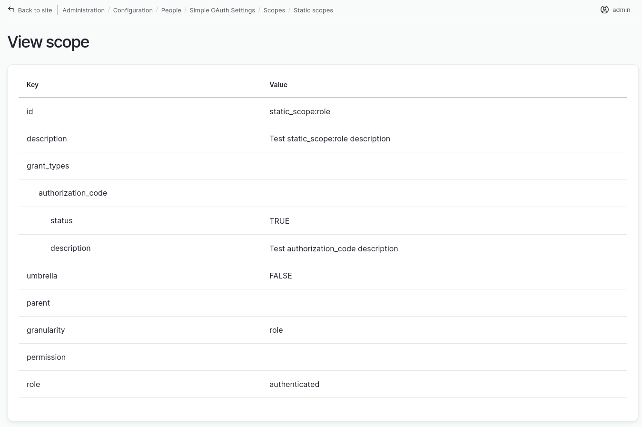The width and height of the screenshot is (642, 427).
Task: Open the Administration breadcrumb link
Action: pyautogui.click(x=83, y=10)
